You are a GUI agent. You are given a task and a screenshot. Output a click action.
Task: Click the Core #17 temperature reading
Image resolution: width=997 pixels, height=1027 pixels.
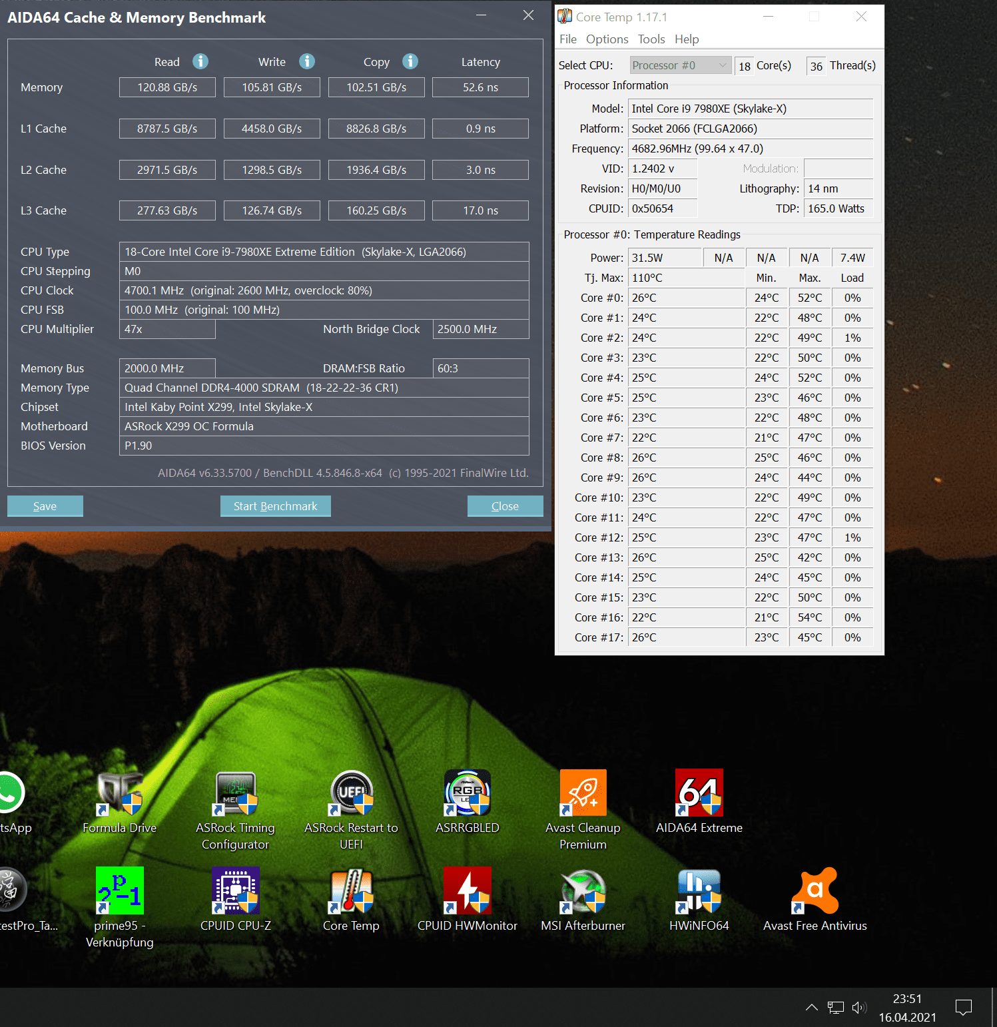click(686, 637)
